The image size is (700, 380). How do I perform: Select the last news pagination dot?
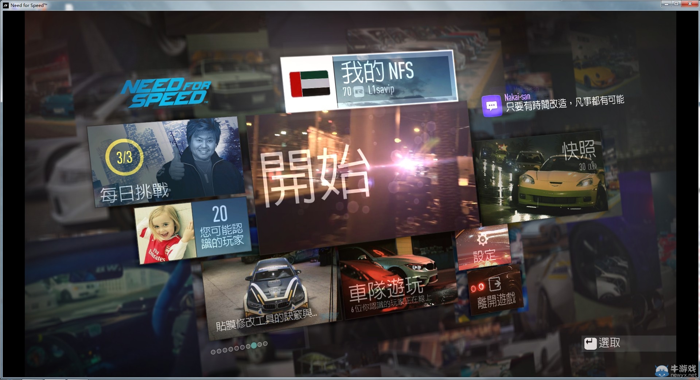[265, 344]
